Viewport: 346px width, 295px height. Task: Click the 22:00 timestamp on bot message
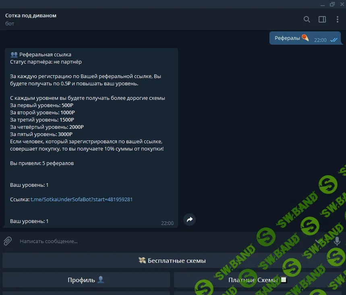(x=167, y=223)
